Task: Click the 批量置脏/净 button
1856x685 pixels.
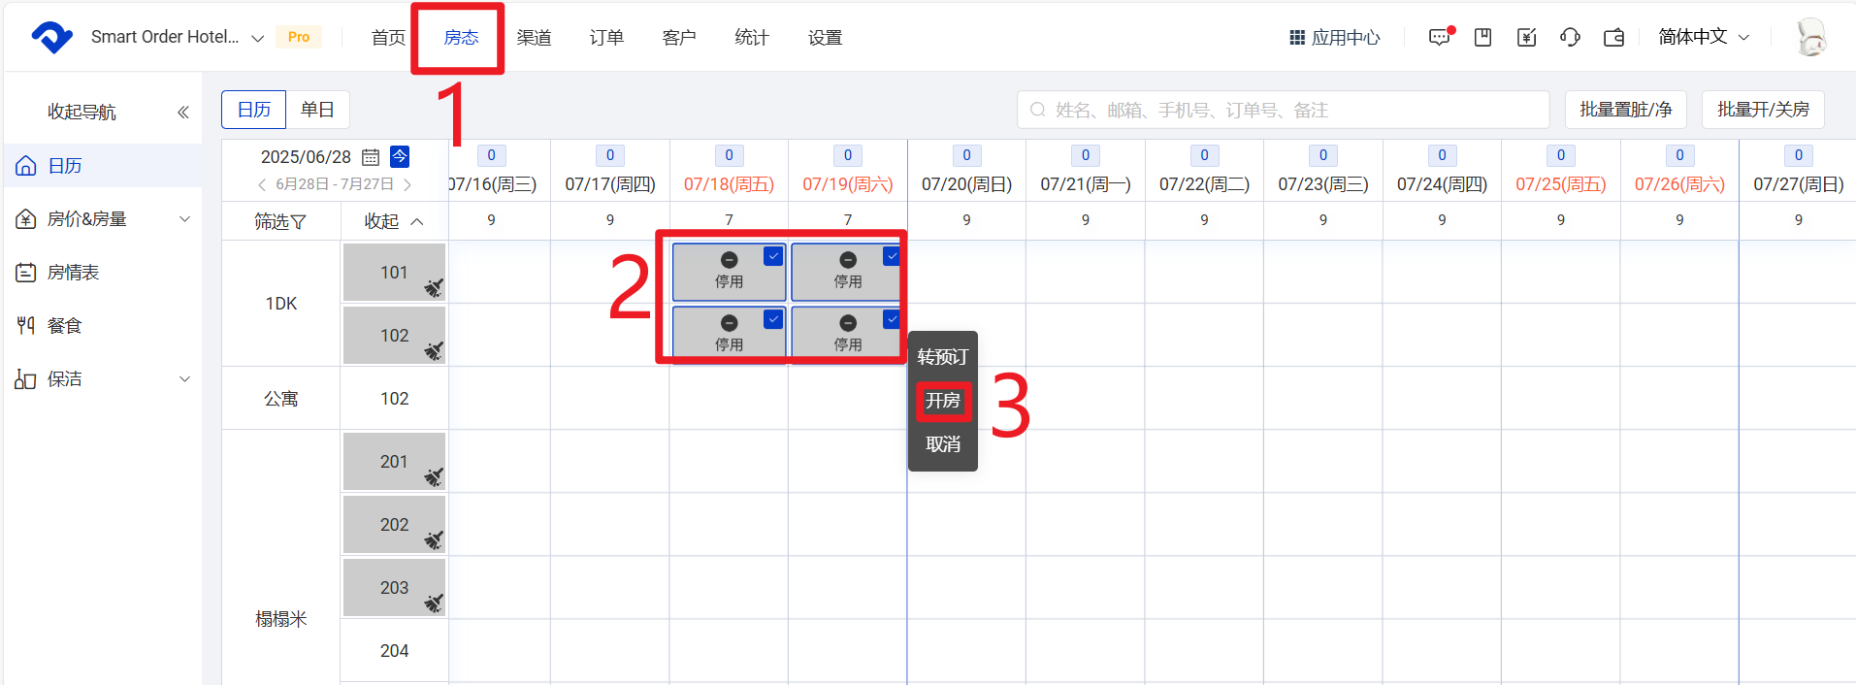Action: [x=1625, y=110]
